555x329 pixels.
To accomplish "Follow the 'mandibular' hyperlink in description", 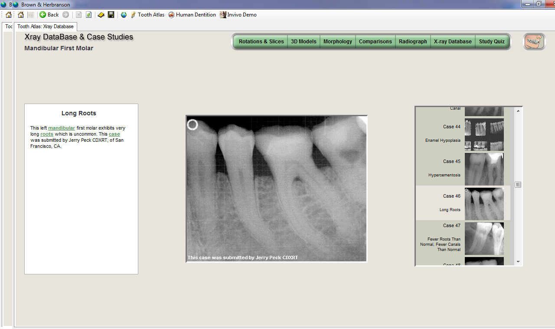I will 62,128.
